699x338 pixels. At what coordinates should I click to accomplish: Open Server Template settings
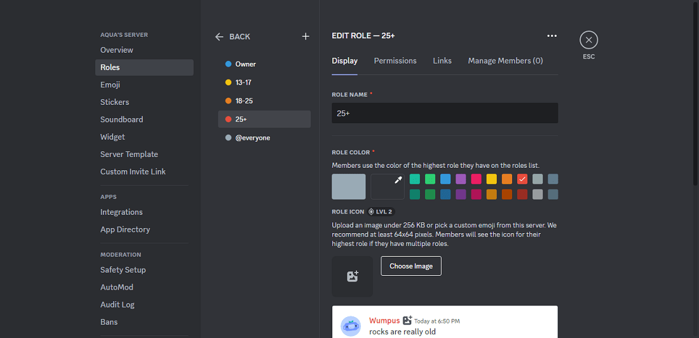coord(144,154)
